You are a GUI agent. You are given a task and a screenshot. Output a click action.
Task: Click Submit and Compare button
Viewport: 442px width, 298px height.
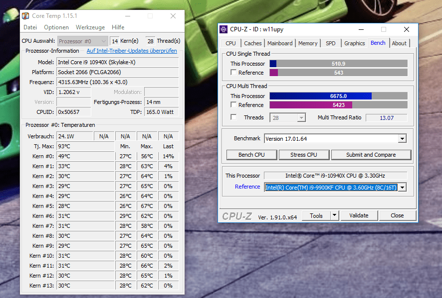coord(371,155)
